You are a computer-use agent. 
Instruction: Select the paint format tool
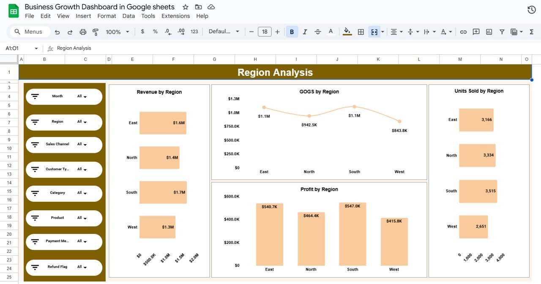click(96, 32)
